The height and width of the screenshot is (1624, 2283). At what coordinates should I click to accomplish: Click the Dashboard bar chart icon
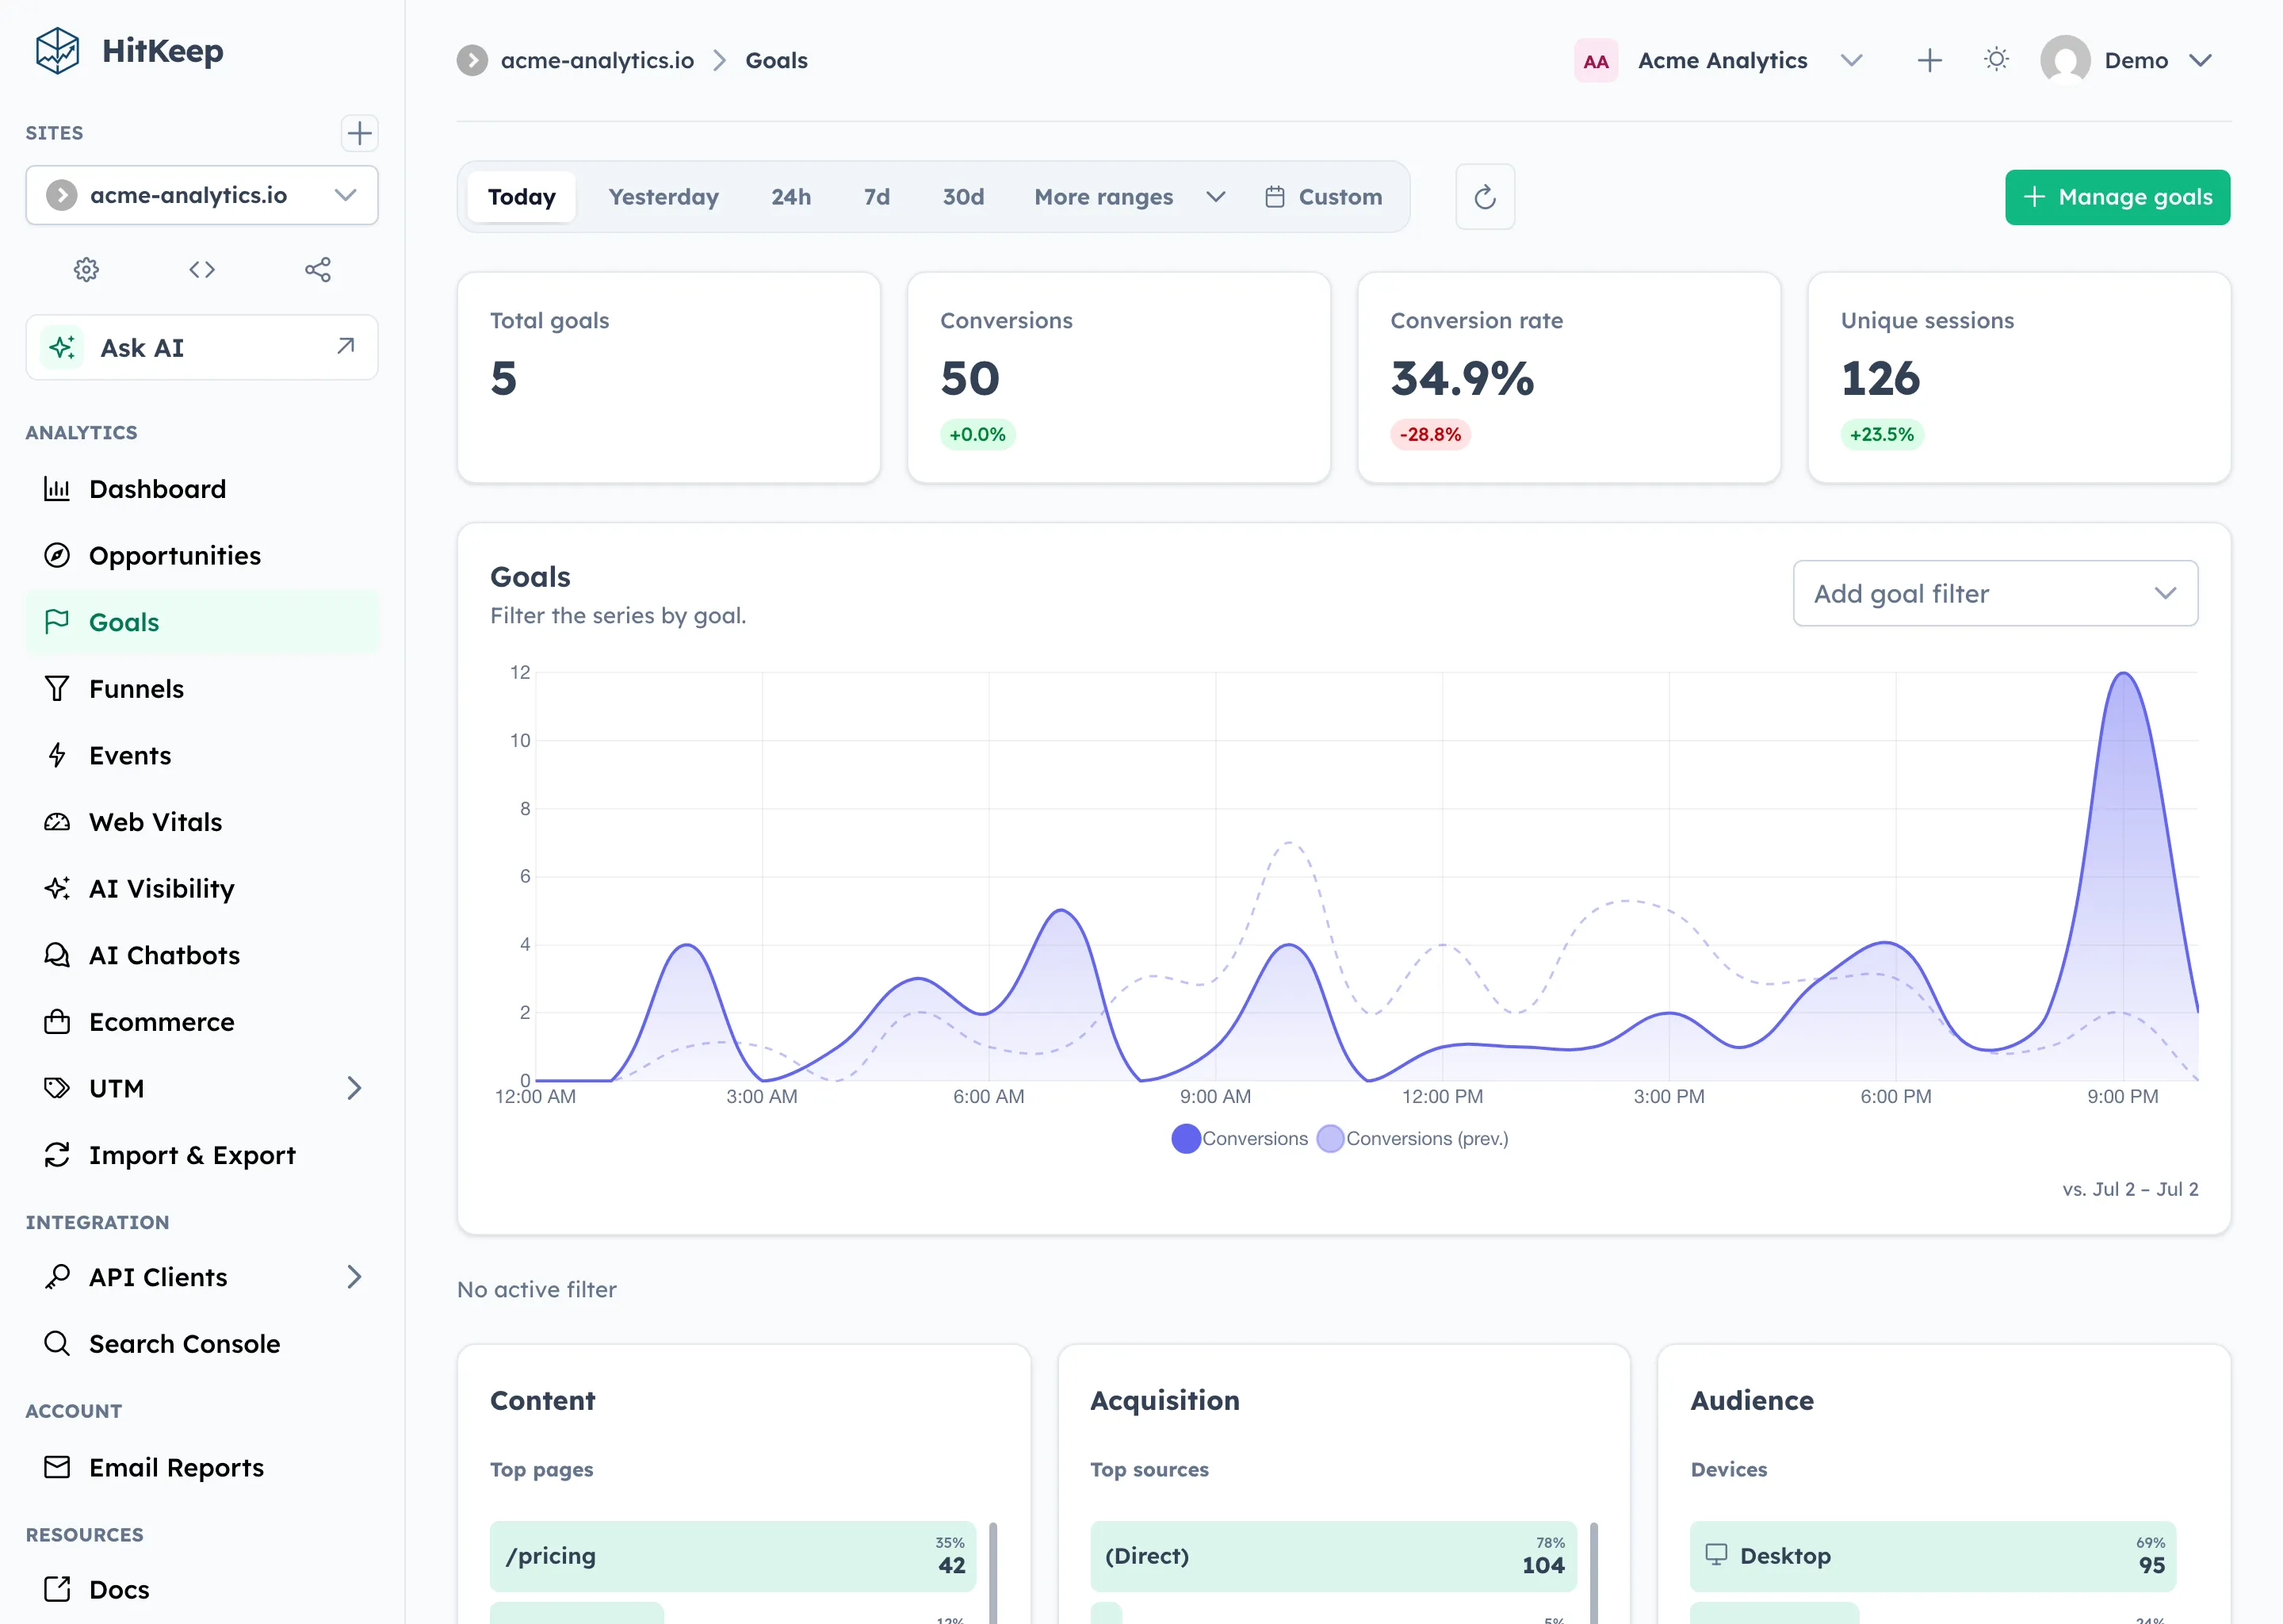pyautogui.click(x=57, y=489)
